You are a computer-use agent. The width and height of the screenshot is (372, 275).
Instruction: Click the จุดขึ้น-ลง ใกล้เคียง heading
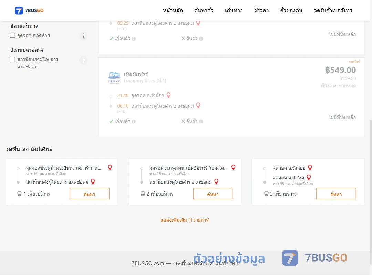click(x=29, y=150)
